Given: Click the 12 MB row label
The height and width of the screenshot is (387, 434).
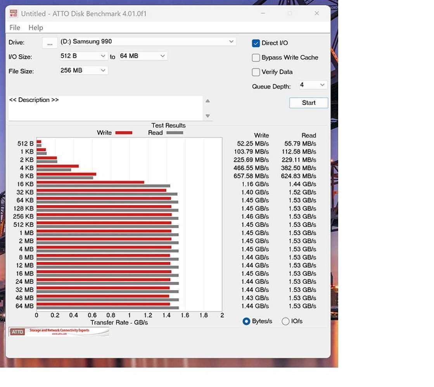Looking at the screenshot, I should pos(25,266).
